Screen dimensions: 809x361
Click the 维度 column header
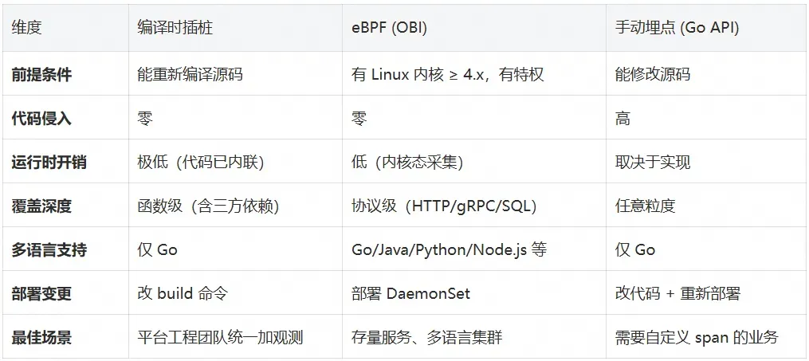point(26,28)
